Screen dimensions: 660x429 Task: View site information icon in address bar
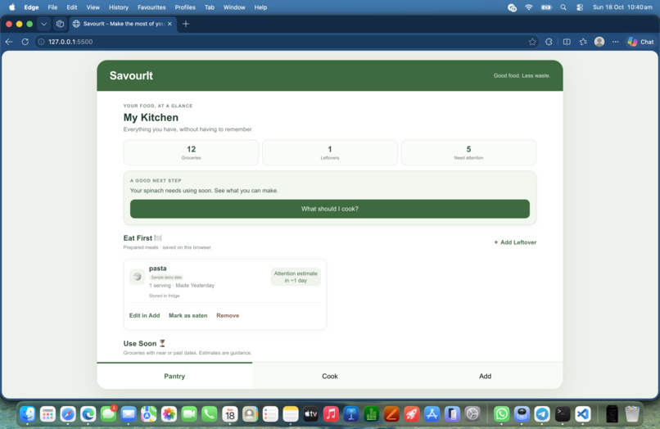click(x=41, y=42)
